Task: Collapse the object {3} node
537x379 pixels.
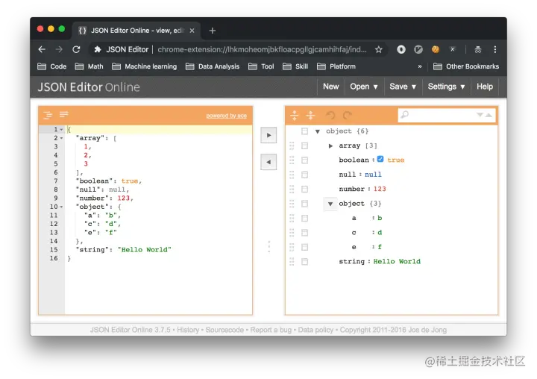Action: (x=330, y=204)
